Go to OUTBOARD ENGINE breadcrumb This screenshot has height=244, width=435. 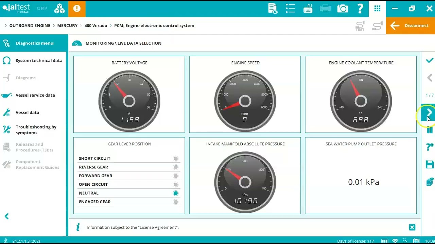30,25
